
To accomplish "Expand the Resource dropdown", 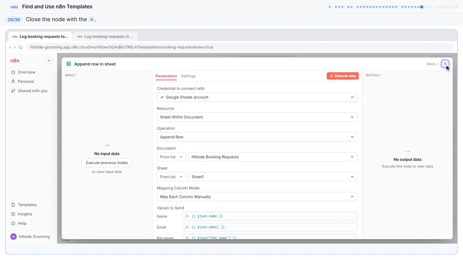I will click(257, 117).
